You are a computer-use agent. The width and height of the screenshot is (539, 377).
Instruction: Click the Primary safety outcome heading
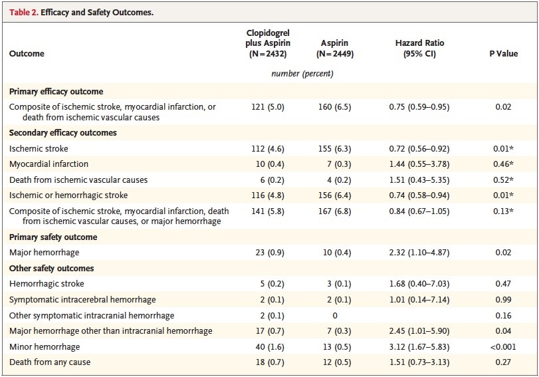click(x=53, y=237)
